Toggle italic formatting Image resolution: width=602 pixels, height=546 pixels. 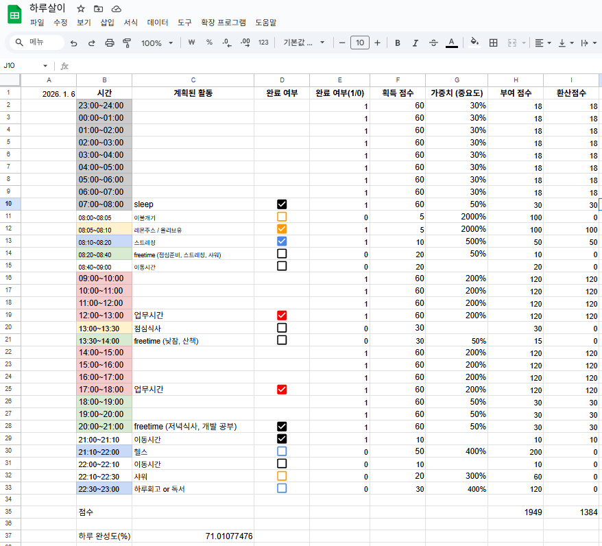coord(416,43)
